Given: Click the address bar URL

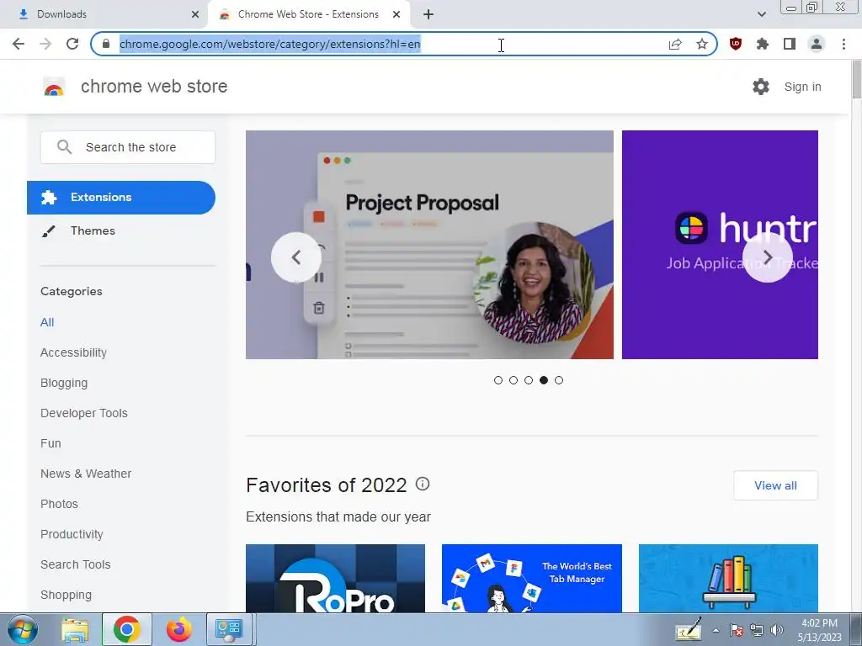Looking at the screenshot, I should tap(270, 44).
